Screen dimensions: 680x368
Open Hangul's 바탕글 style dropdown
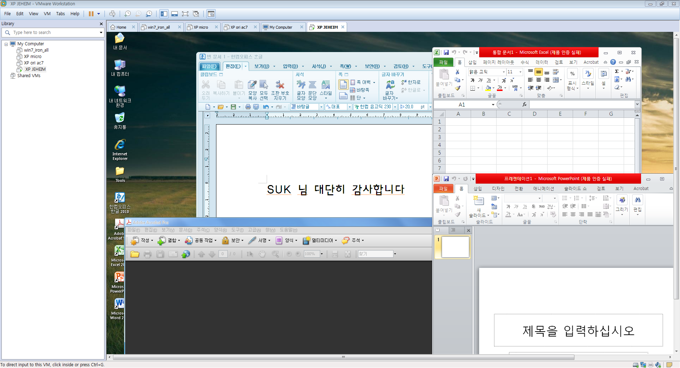pyautogui.click(x=321, y=107)
